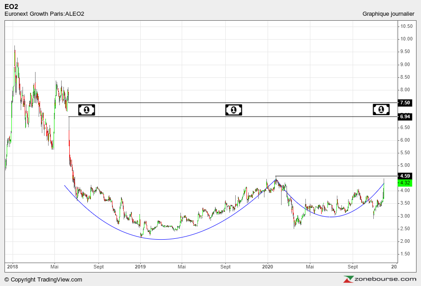This screenshot has height=286, width=421.
Task: Click the 9.00 price axis tick
Action: pos(405,64)
